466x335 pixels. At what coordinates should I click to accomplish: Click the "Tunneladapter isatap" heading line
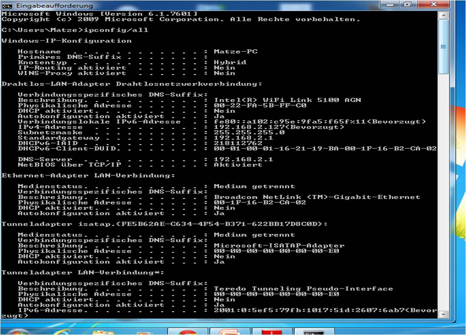[165, 224]
